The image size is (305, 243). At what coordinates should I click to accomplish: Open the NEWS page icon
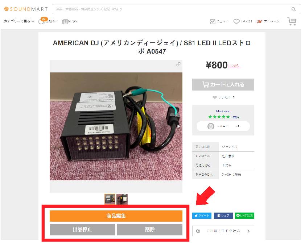coord(65,22)
